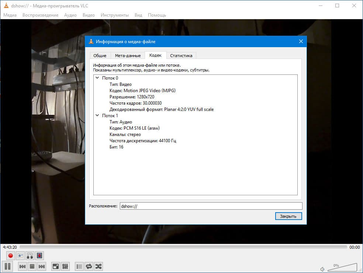Pause playback with the pause button
The width and height of the screenshot is (363, 273).
pyautogui.click(x=7, y=266)
